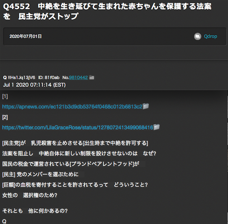This screenshot has width=228, height=224.
Task: Click the line starting [巨額]の血税を寄付
Action: click(75, 185)
